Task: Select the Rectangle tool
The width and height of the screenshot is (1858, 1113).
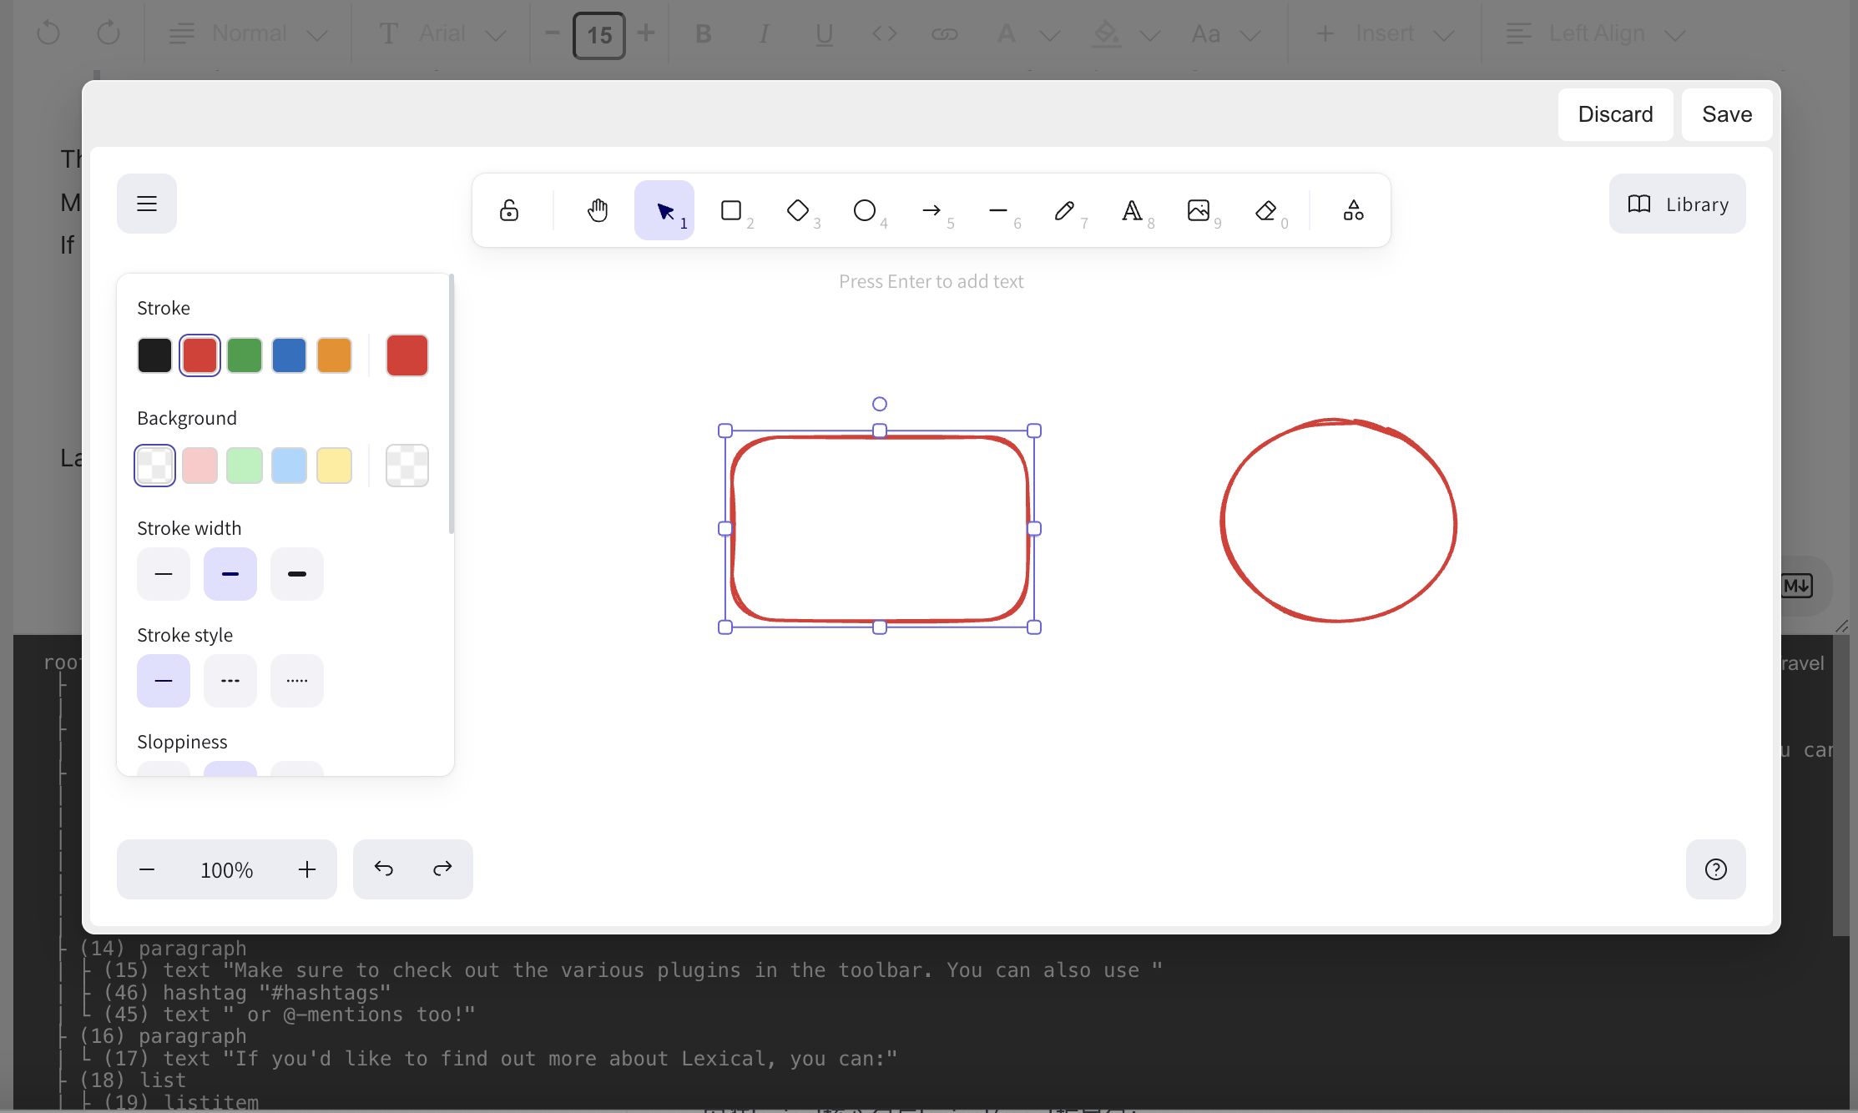Action: 730,209
